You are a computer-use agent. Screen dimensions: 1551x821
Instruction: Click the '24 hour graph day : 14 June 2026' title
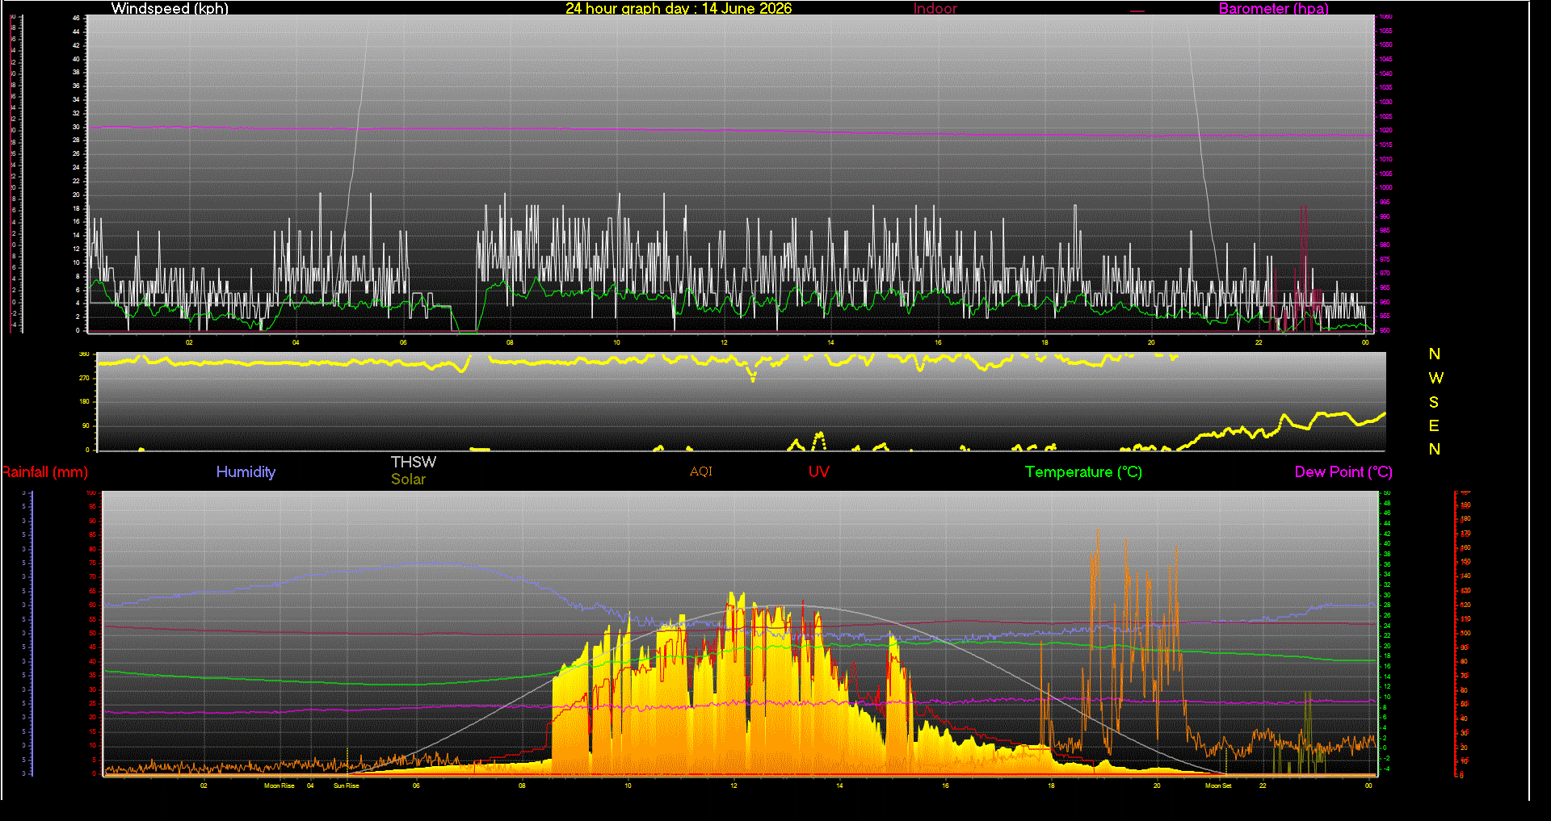679,8
